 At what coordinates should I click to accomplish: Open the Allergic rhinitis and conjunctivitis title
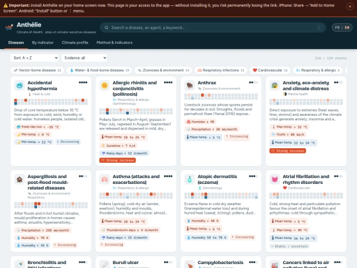point(135,89)
